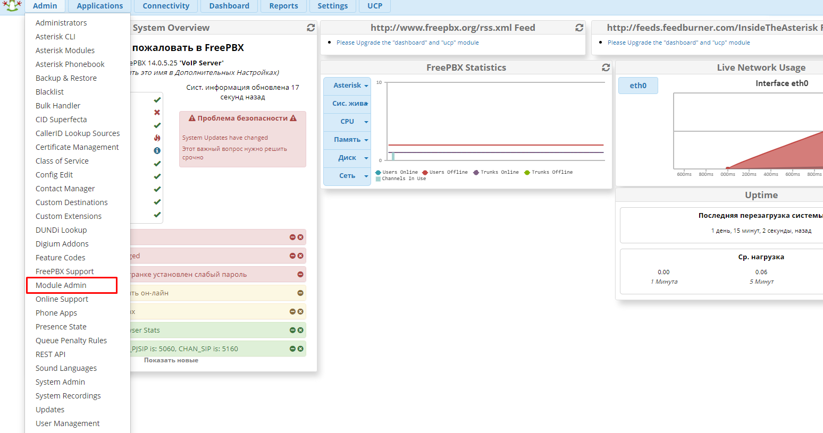Click the Проблема безопасности alert box
Viewport: 823px width, 433px height.
[242, 139]
